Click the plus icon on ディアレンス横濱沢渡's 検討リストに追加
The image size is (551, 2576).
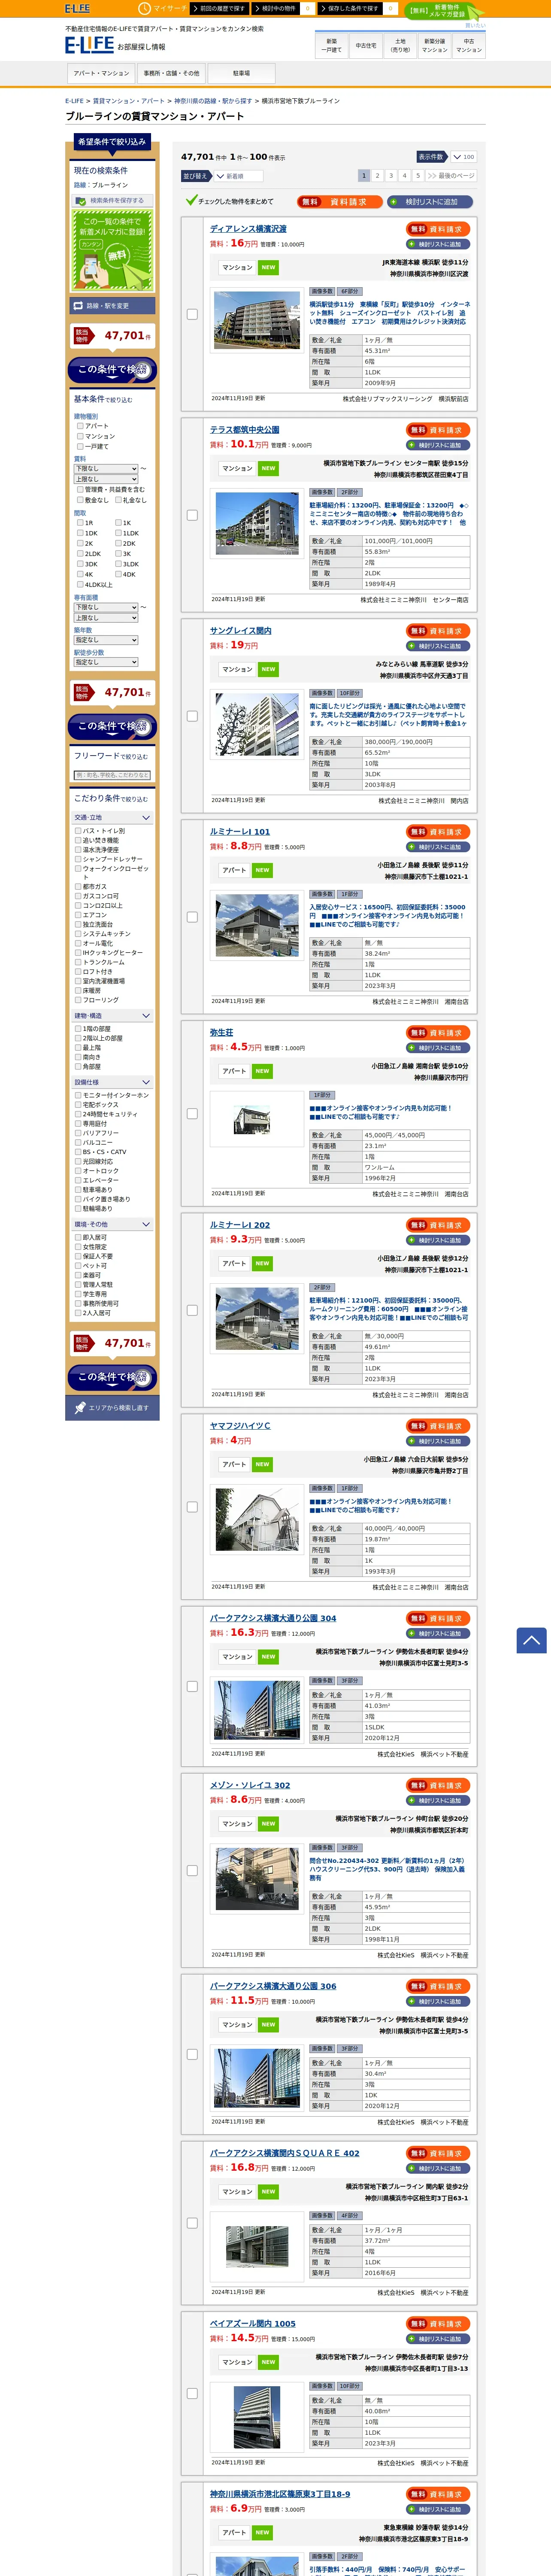412,244
